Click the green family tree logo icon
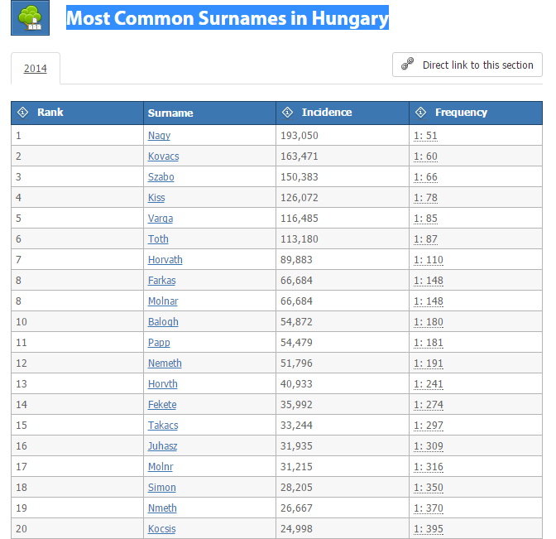This screenshot has width=556, height=539. coord(30,17)
